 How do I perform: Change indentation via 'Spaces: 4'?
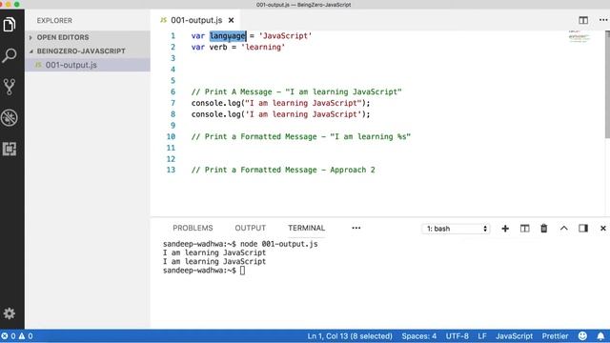tap(419, 336)
